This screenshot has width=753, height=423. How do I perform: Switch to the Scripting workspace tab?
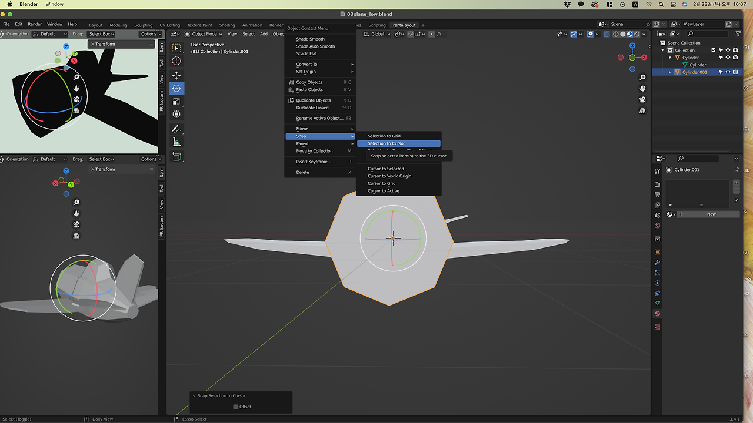point(376,25)
